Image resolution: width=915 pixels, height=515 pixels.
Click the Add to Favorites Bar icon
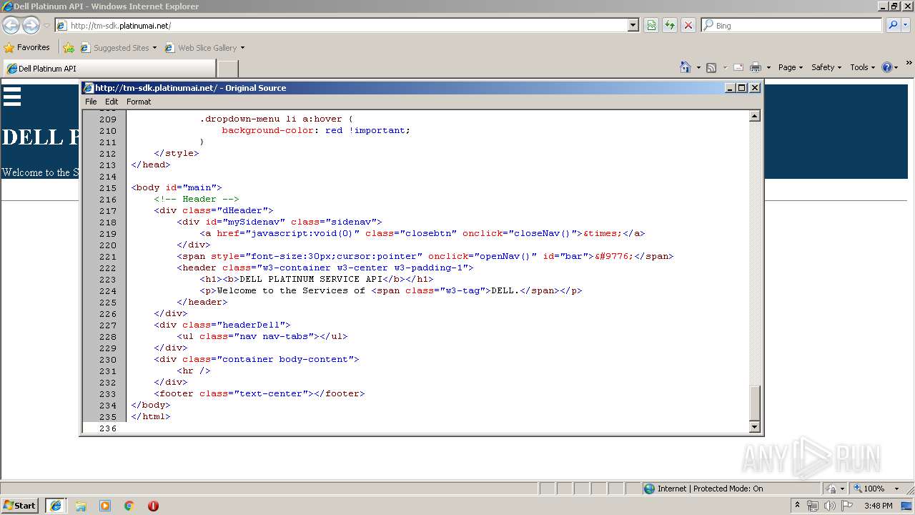(x=69, y=48)
